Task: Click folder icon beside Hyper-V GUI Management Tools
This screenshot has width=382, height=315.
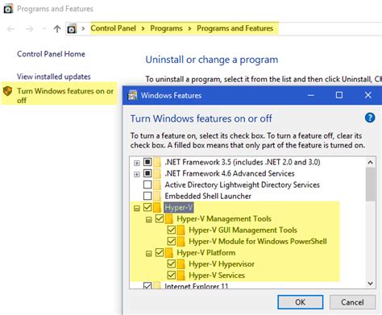Action: click(181, 230)
